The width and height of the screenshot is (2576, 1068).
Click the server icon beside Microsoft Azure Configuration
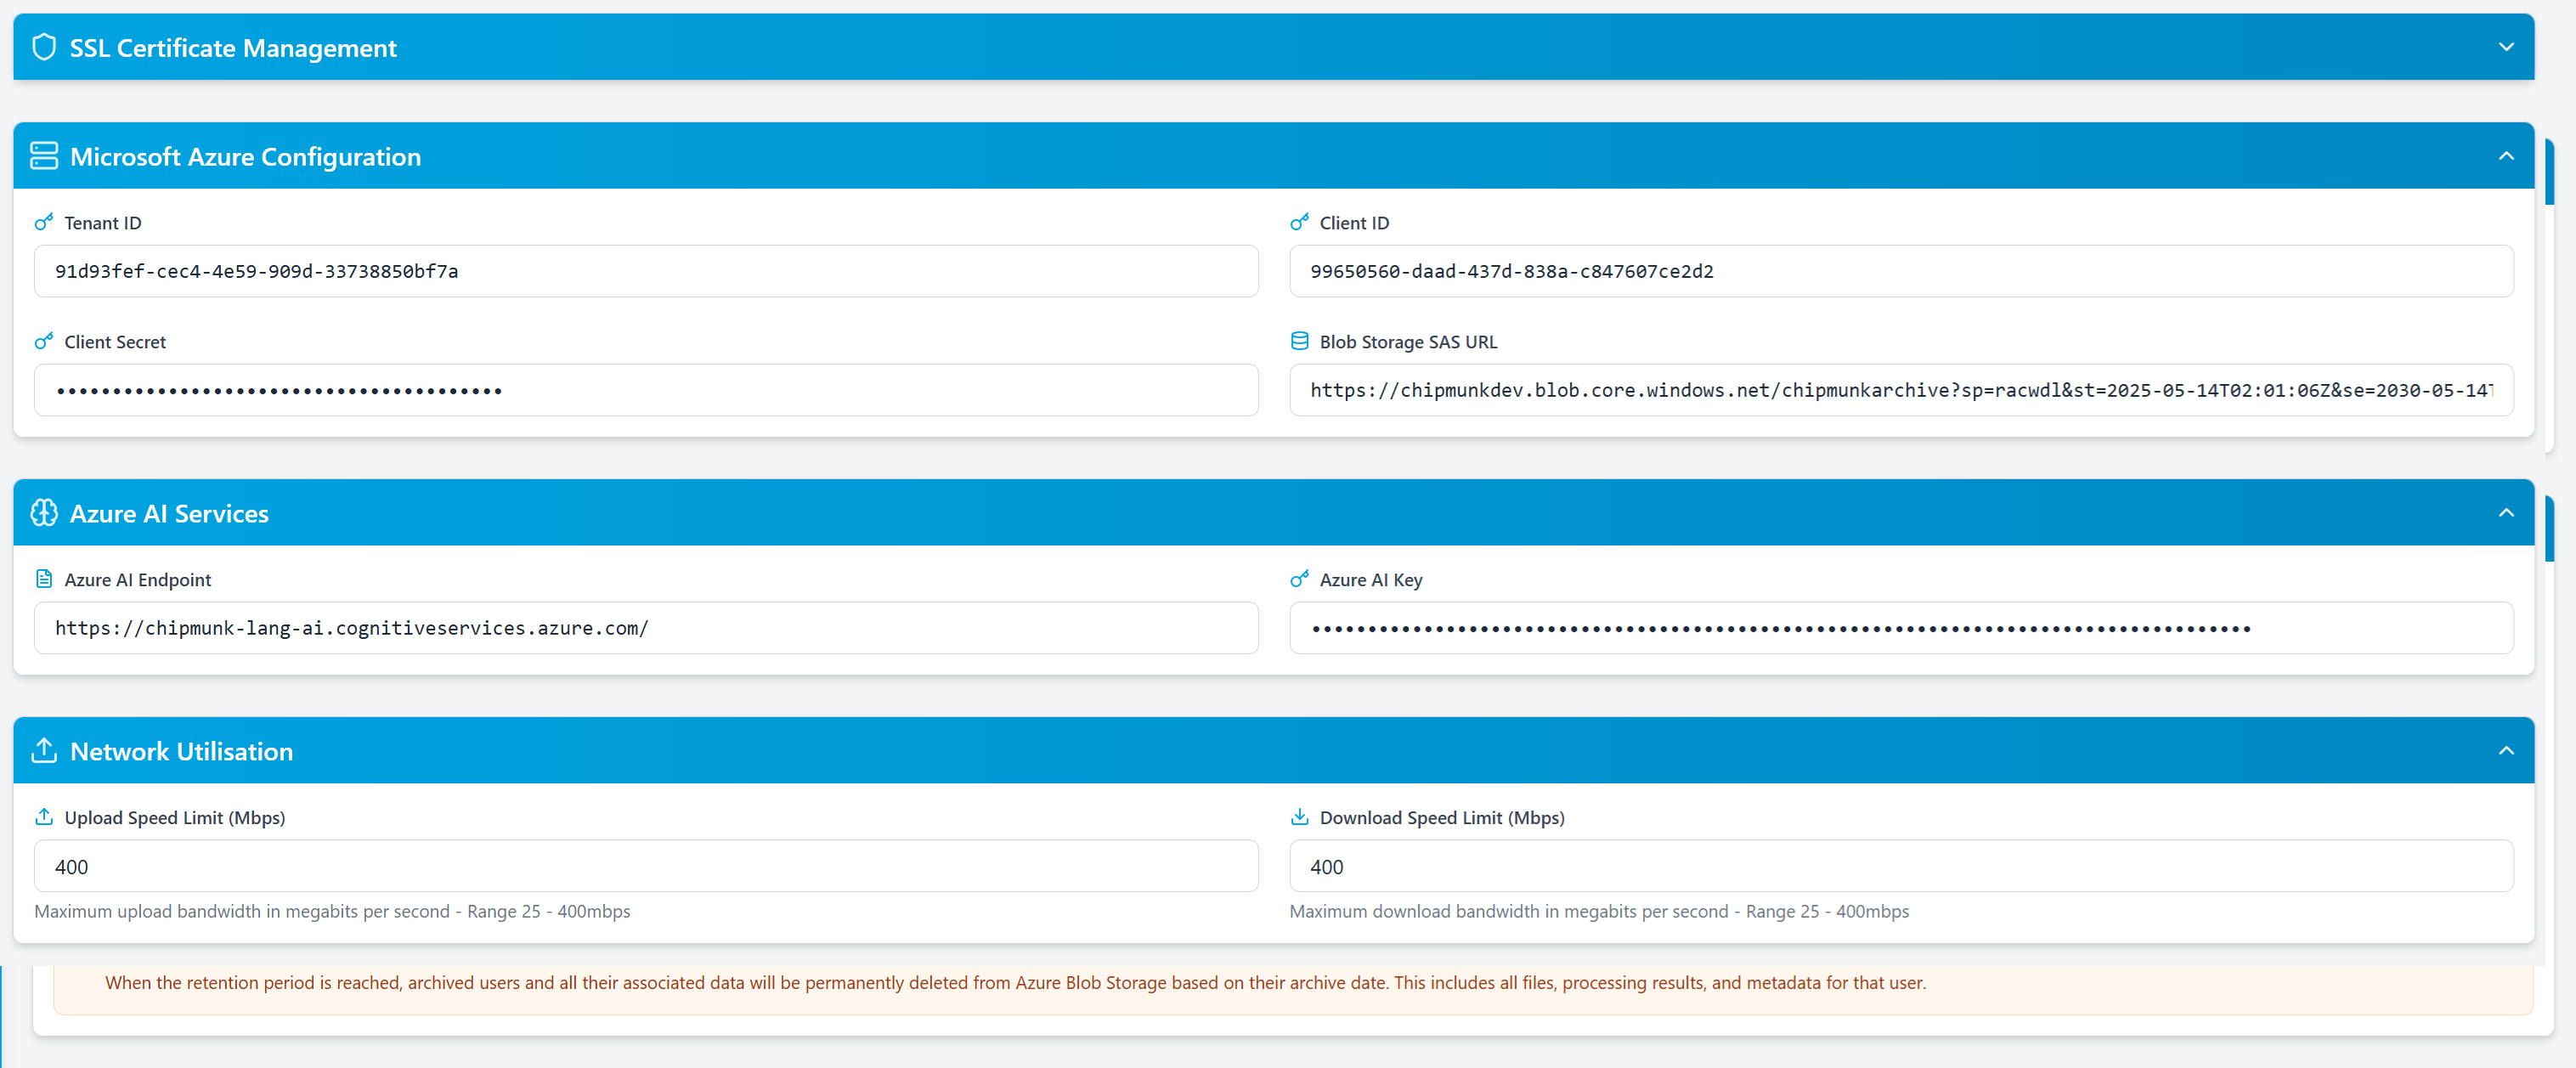pos(44,156)
